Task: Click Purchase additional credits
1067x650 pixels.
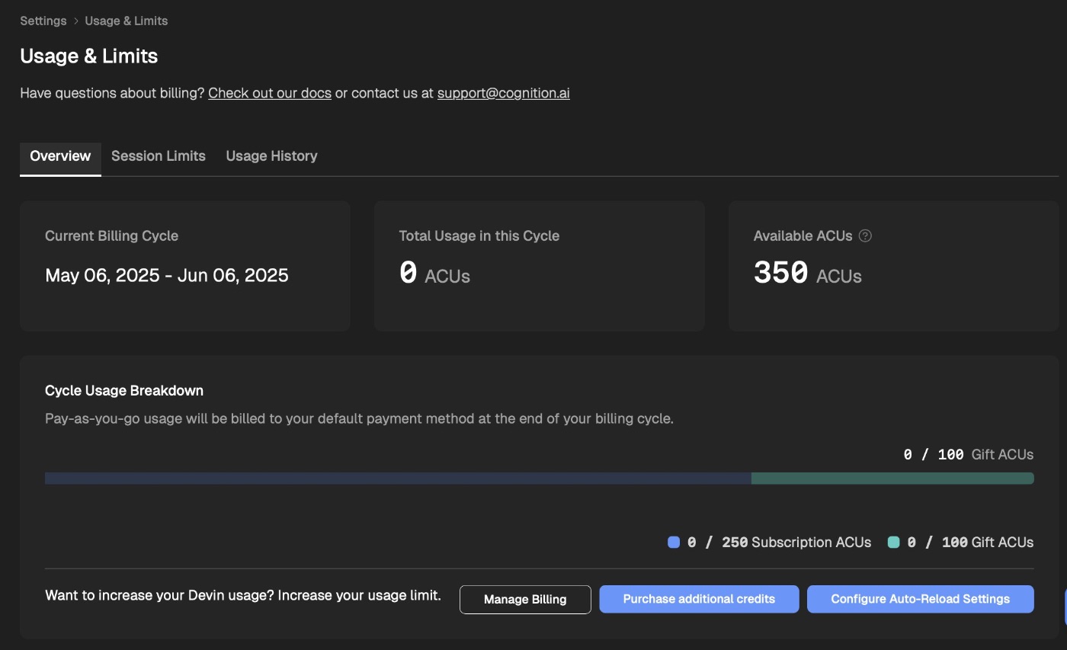Action: pos(699,599)
